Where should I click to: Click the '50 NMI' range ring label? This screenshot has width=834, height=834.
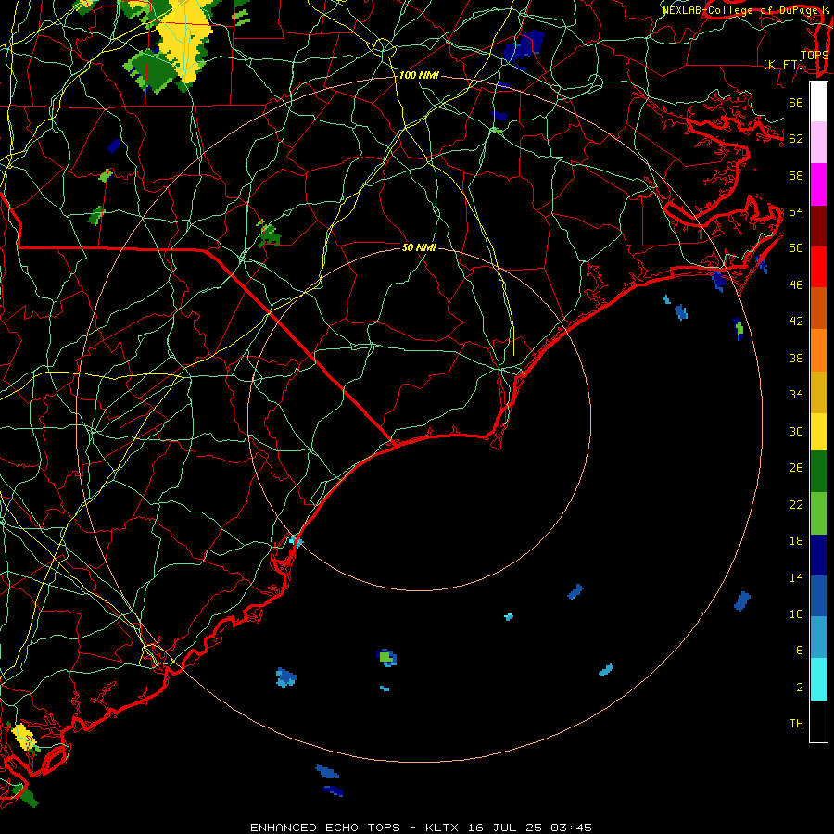coord(419,247)
